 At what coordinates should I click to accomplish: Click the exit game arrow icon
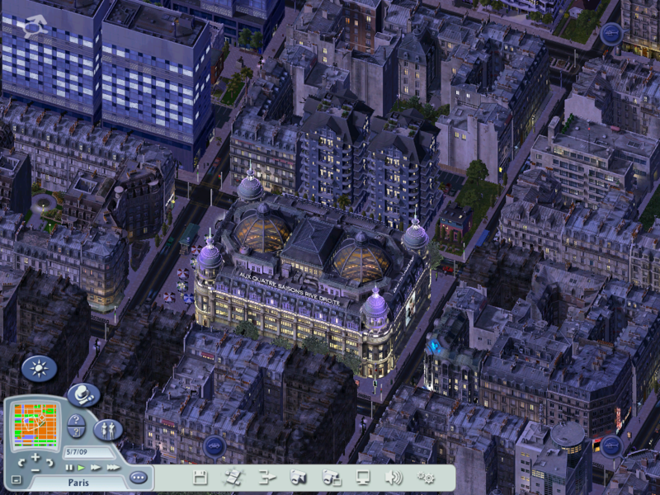tap(266, 478)
